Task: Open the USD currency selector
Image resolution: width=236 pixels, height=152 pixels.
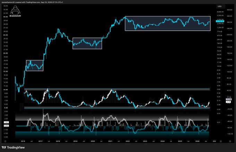Action: pos(220,6)
